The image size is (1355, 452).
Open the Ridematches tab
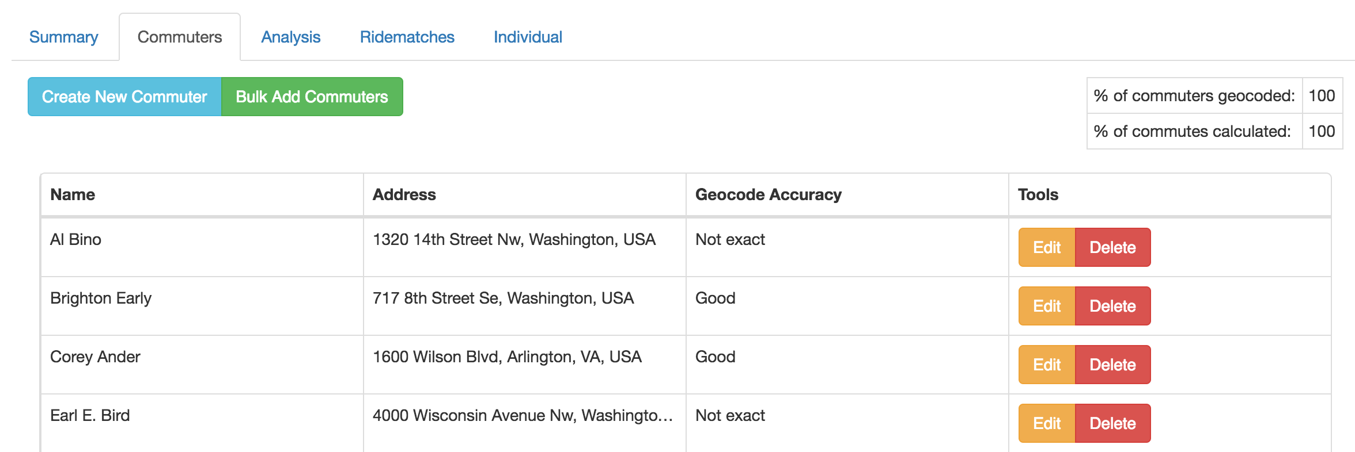tap(407, 37)
